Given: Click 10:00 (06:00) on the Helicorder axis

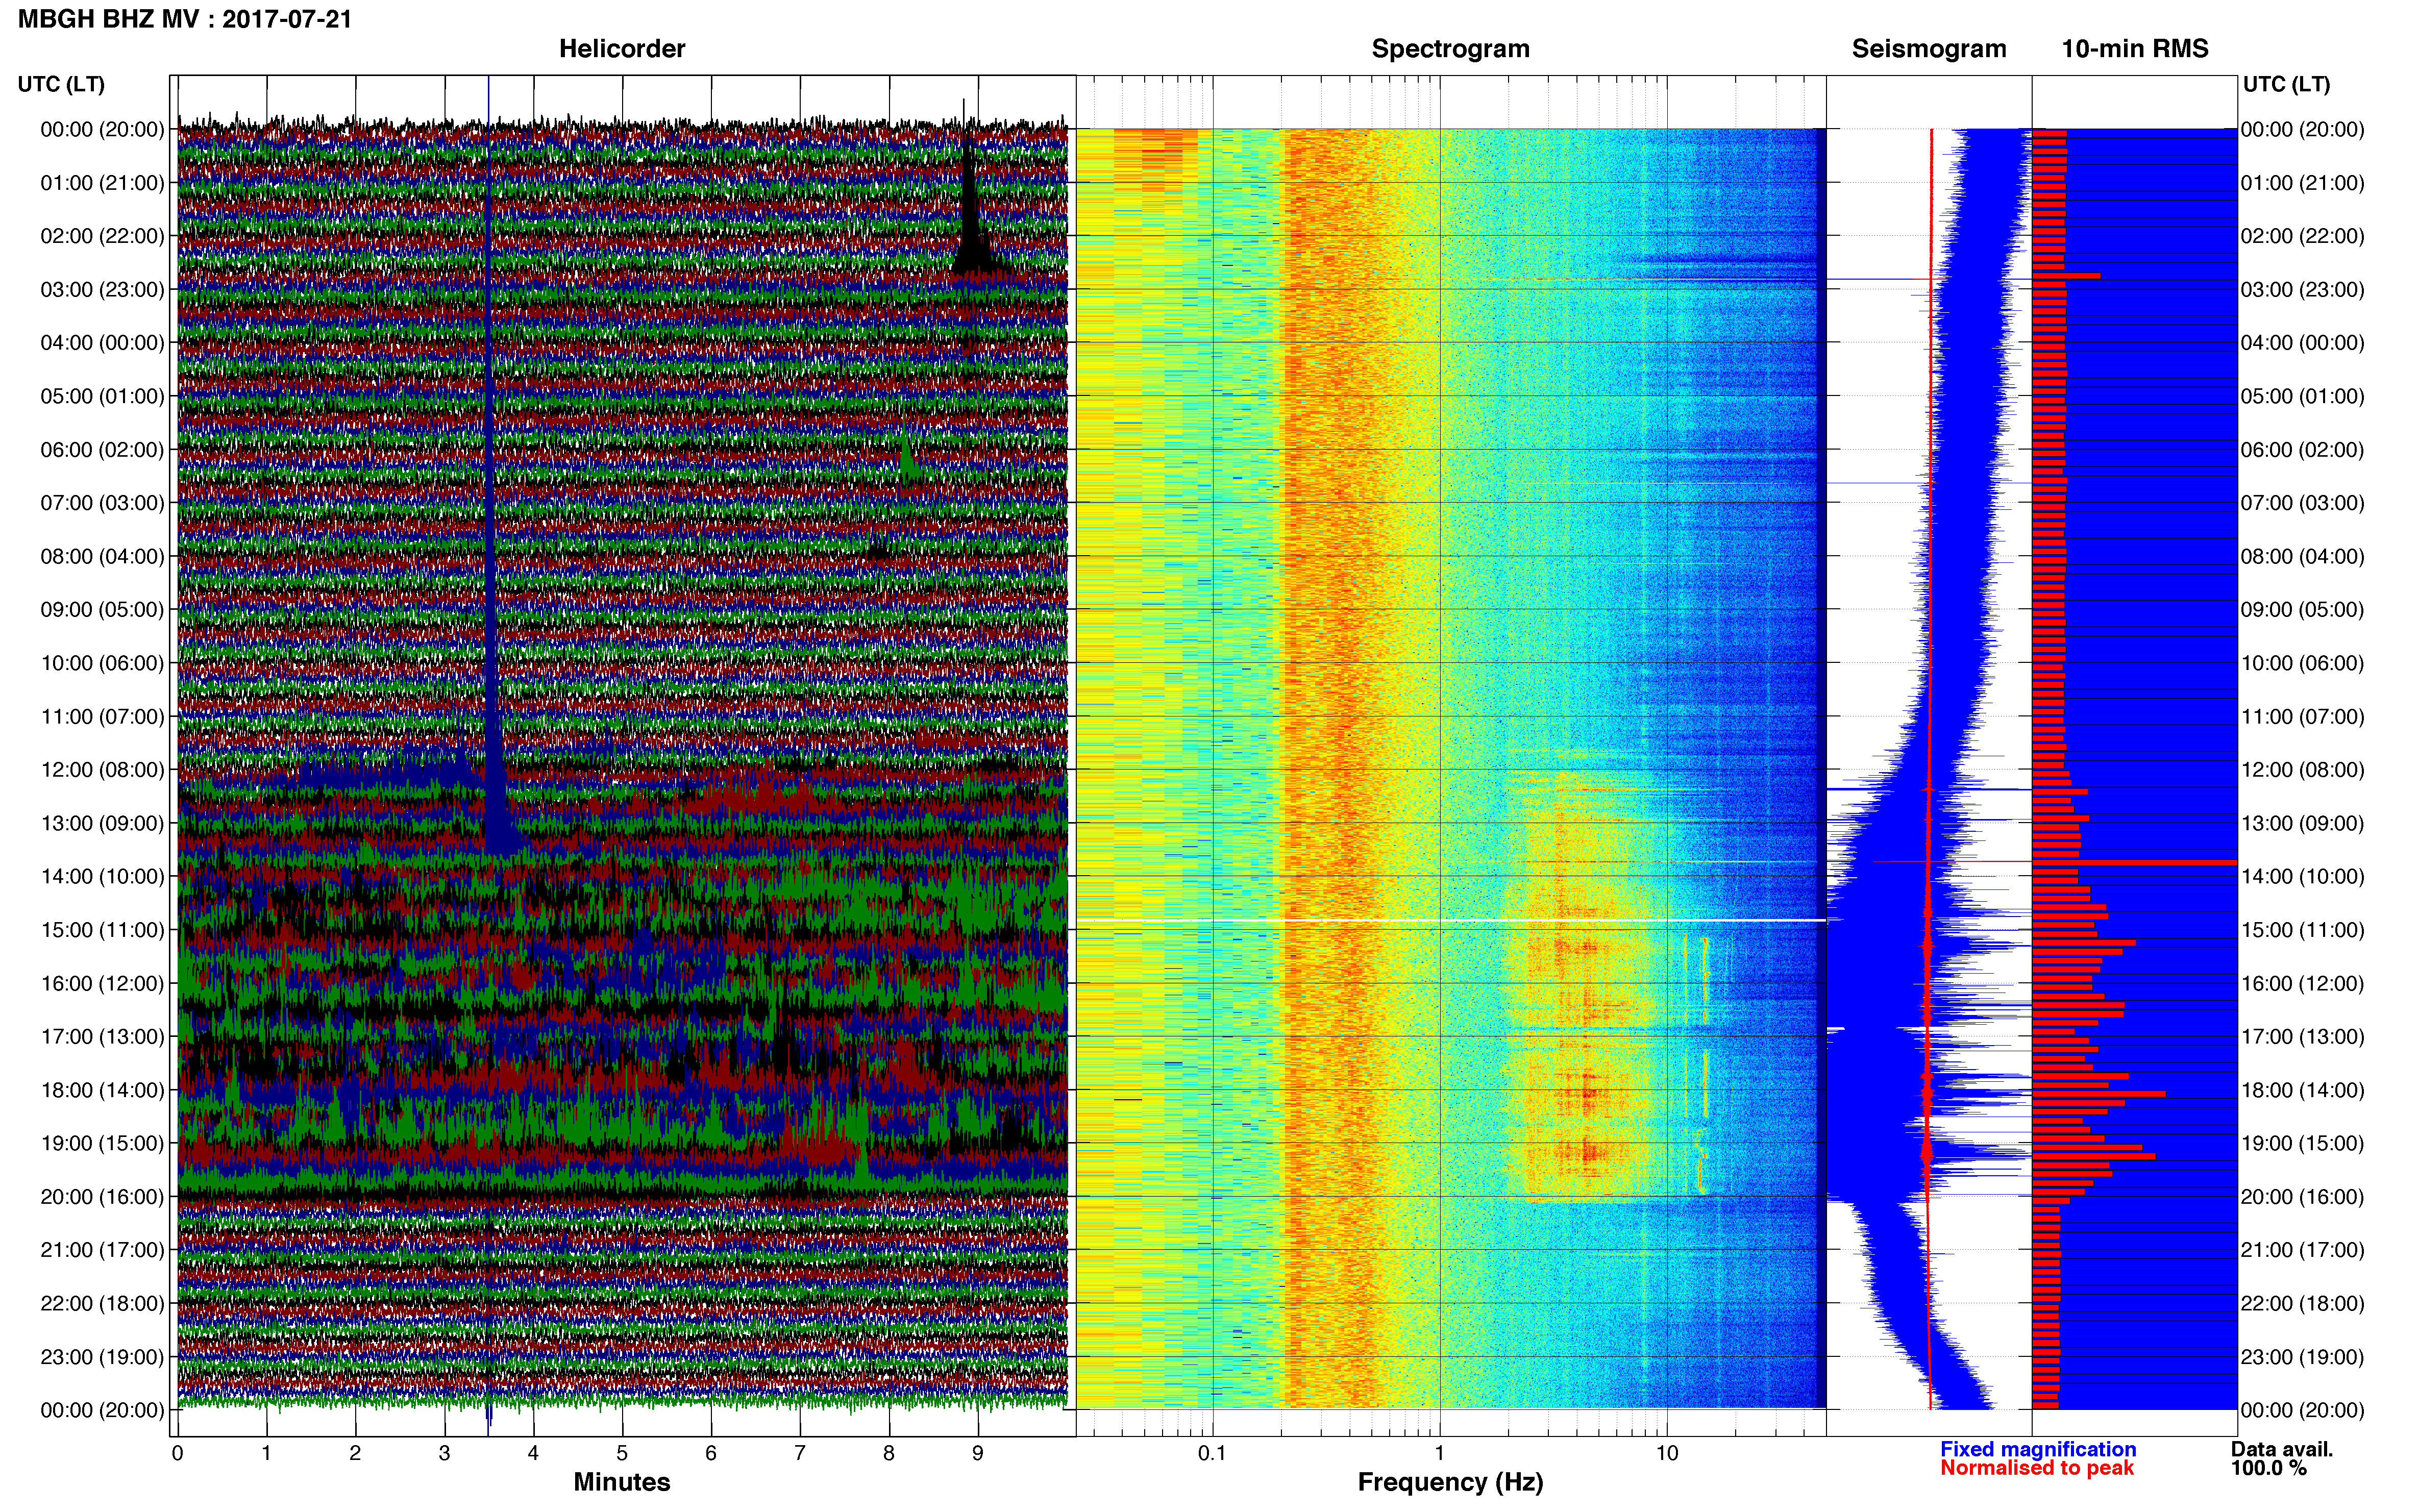Looking at the screenshot, I should point(102,663).
